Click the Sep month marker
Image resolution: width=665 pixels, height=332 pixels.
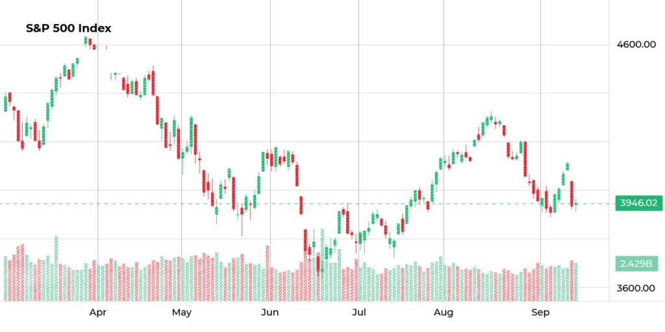[x=540, y=313]
